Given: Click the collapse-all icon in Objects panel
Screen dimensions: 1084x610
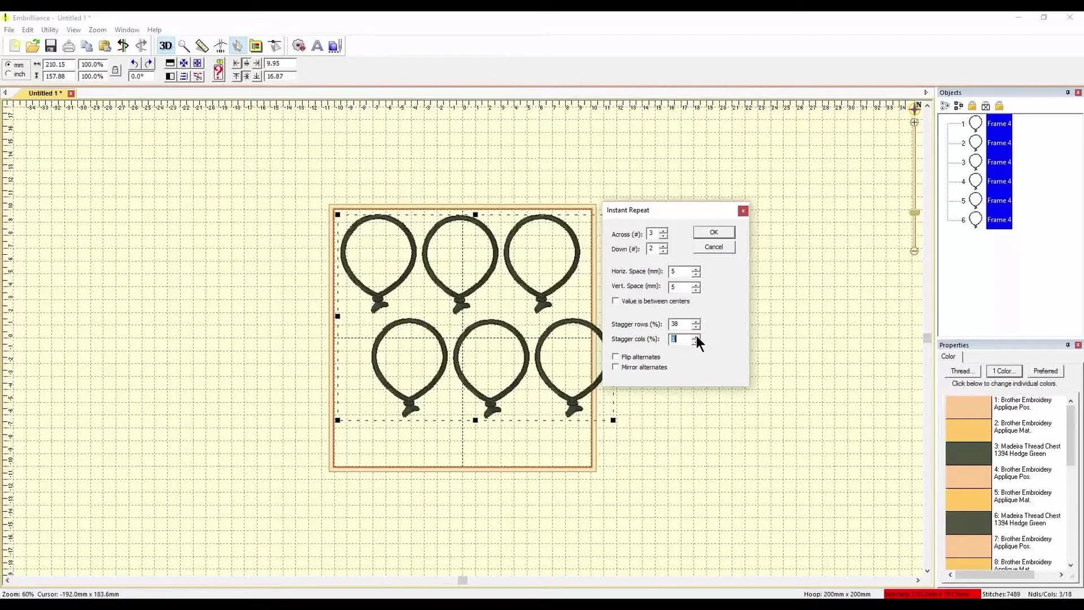Looking at the screenshot, I should [x=959, y=106].
